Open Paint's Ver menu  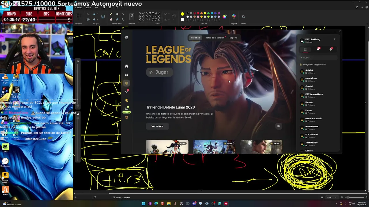click(97, 7)
